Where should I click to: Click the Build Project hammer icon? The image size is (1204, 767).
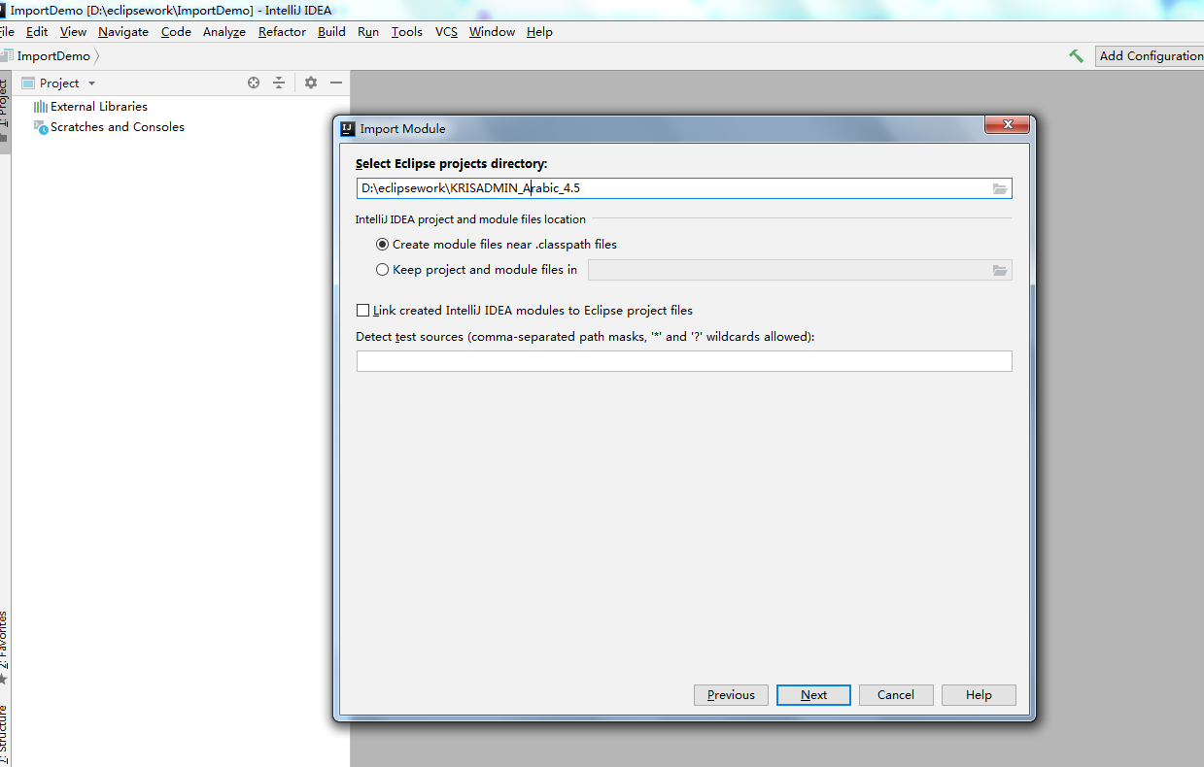pyautogui.click(x=1076, y=56)
